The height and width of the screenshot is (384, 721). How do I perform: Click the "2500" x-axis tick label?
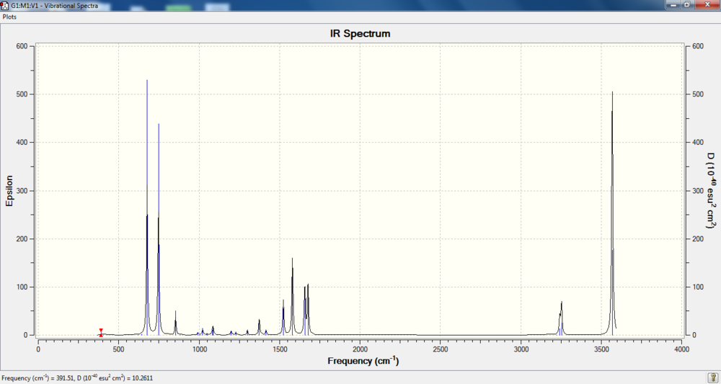pyautogui.click(x=441, y=349)
